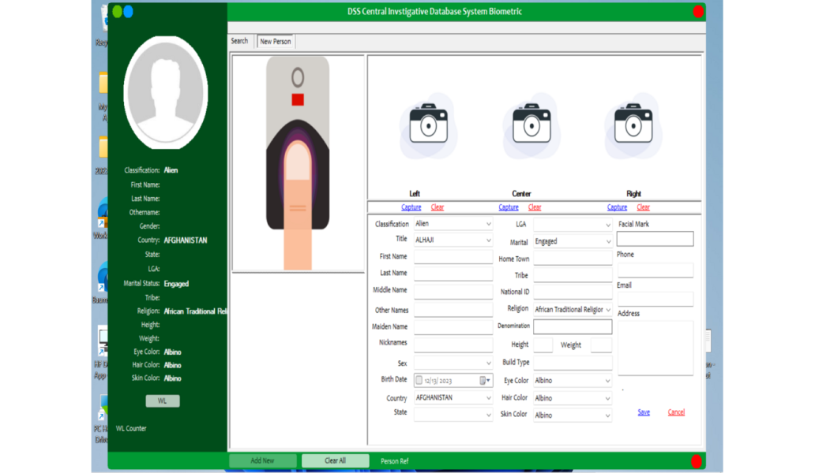Click the profile avatar placeholder

[x=166, y=92]
